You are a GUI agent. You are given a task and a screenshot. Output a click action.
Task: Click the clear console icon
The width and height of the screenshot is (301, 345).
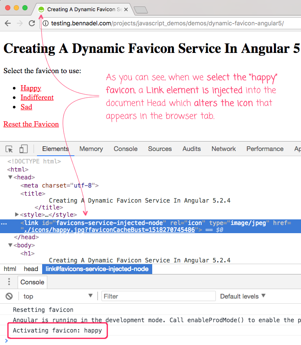coord(9,296)
